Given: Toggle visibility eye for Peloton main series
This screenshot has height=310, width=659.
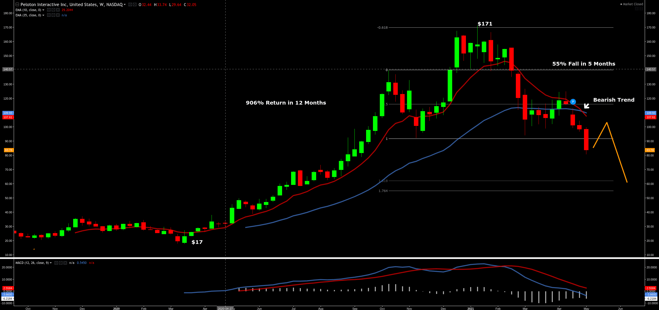Looking at the screenshot, I should (x=130, y=4).
